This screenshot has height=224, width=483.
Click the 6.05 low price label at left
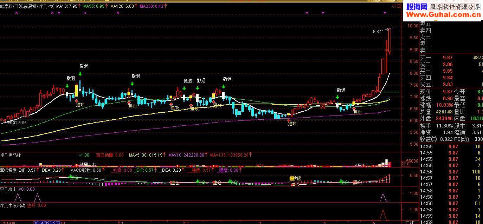pos(22,123)
